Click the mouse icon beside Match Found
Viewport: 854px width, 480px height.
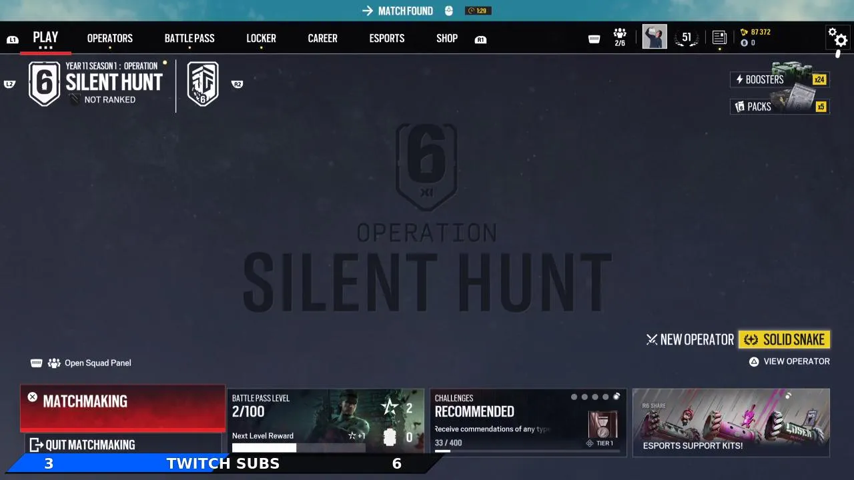tap(449, 11)
